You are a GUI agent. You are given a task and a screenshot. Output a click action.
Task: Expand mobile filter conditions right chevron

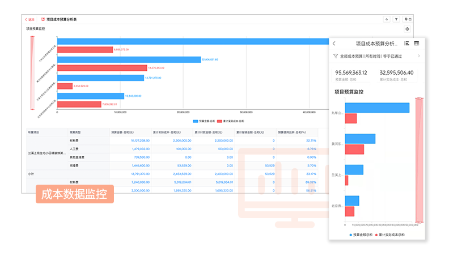click(x=418, y=56)
